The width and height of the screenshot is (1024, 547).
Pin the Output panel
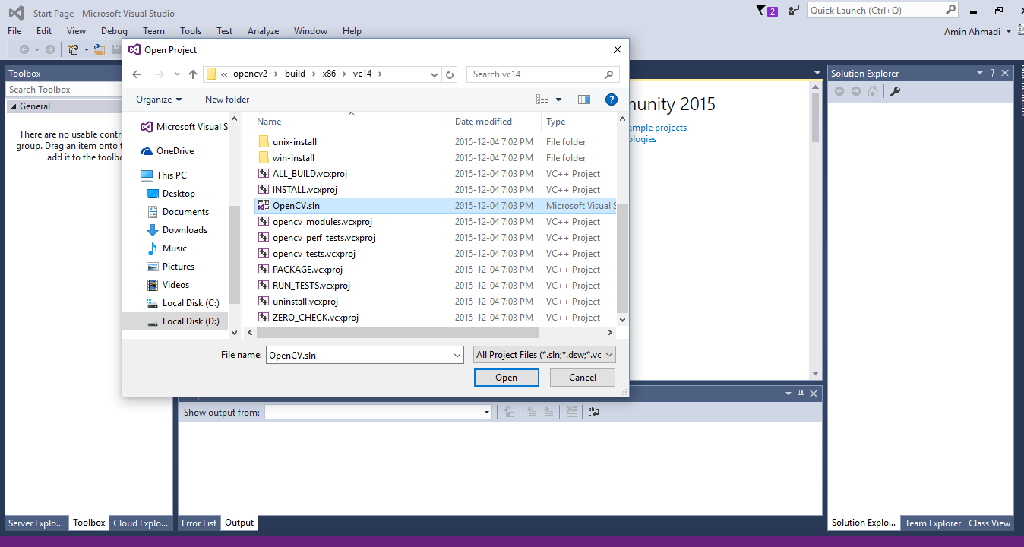point(801,394)
